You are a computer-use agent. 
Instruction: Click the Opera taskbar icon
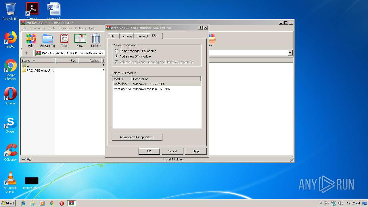click(62, 203)
